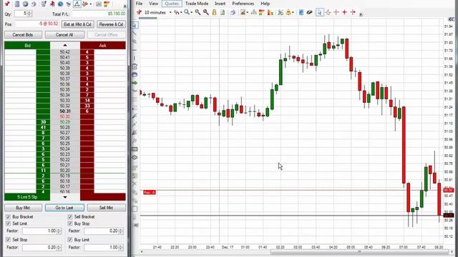458x257 pixels.
Task: Click the red figure icon in order panel
Action: [52, 4]
